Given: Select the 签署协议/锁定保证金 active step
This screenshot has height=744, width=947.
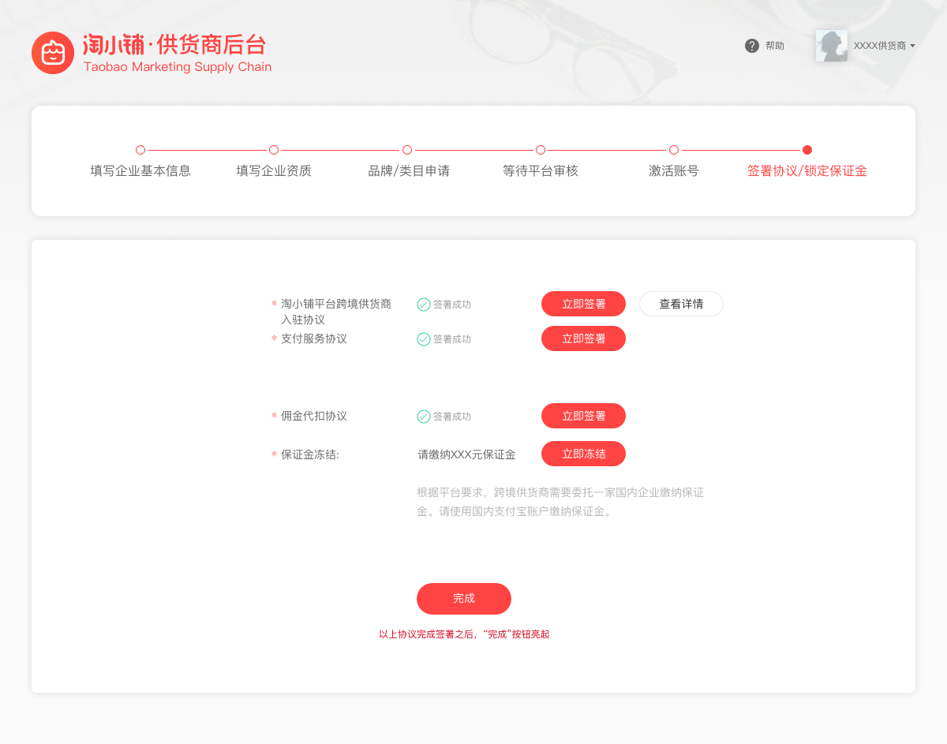Looking at the screenshot, I should [x=807, y=150].
